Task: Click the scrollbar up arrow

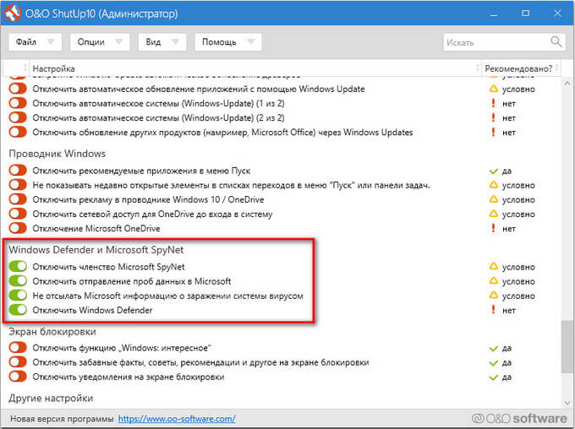Action: 567,84
